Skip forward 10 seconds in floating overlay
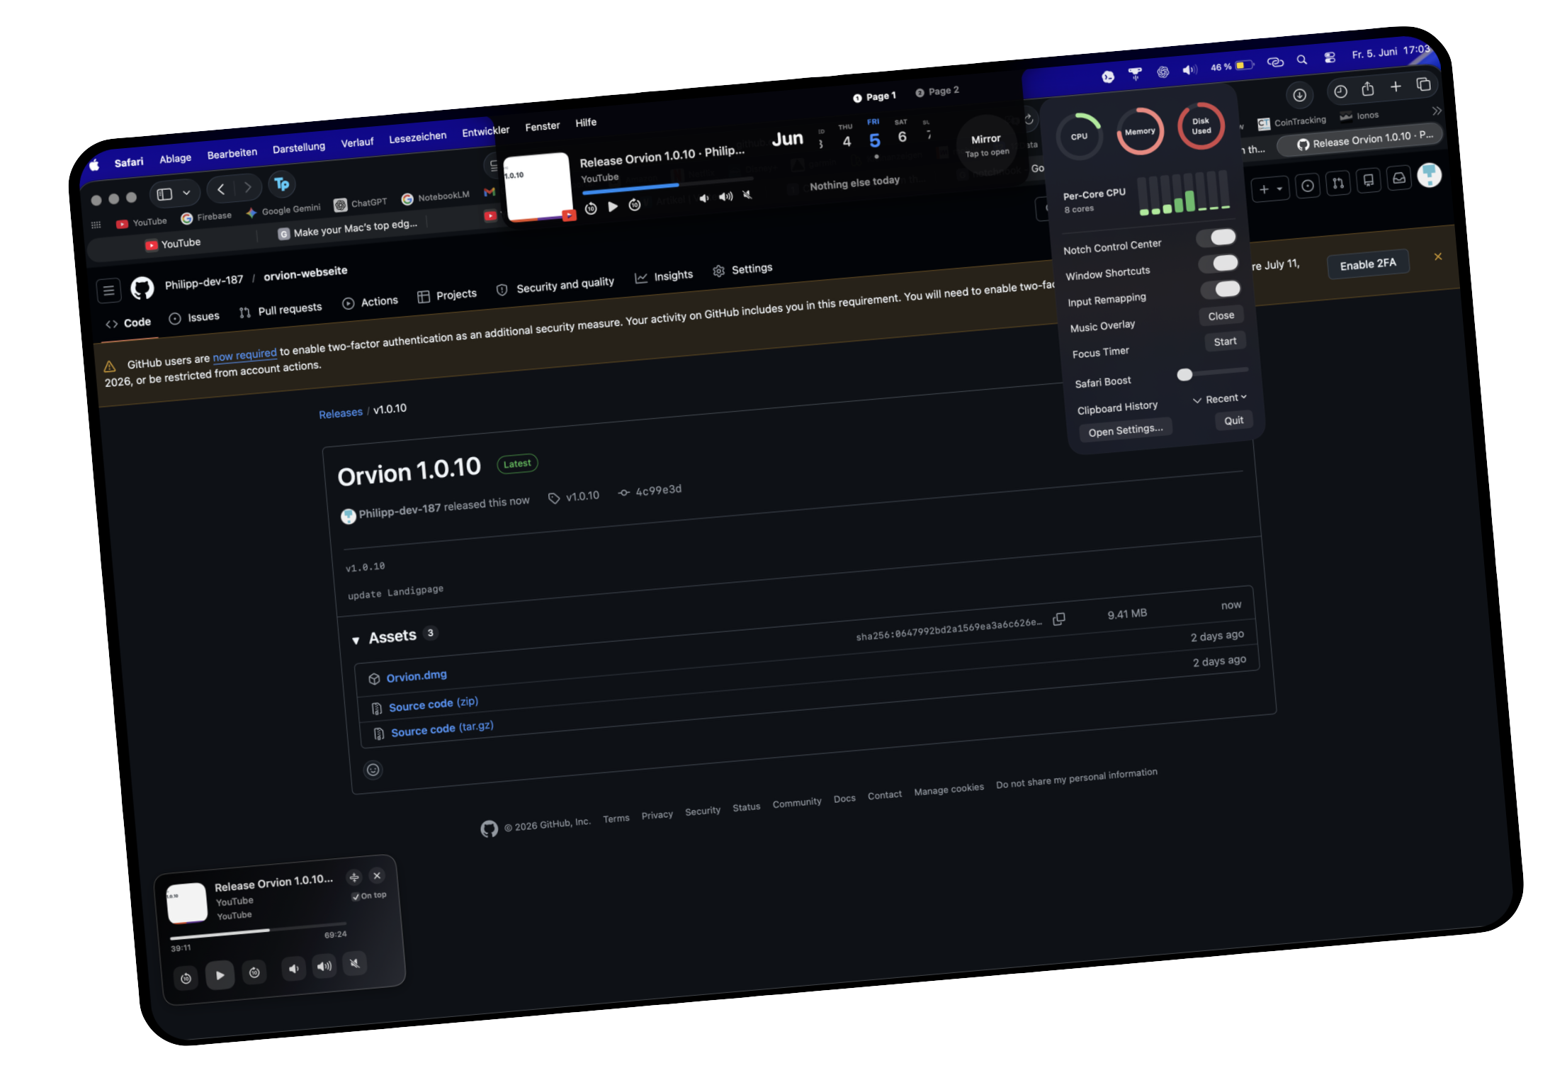Screen dimensions: 1550x1073 tap(254, 972)
